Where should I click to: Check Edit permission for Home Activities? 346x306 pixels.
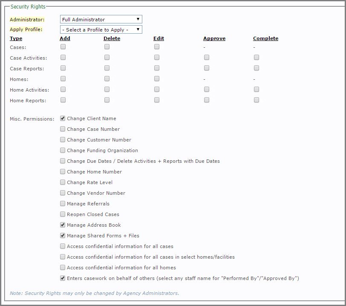[157, 89]
